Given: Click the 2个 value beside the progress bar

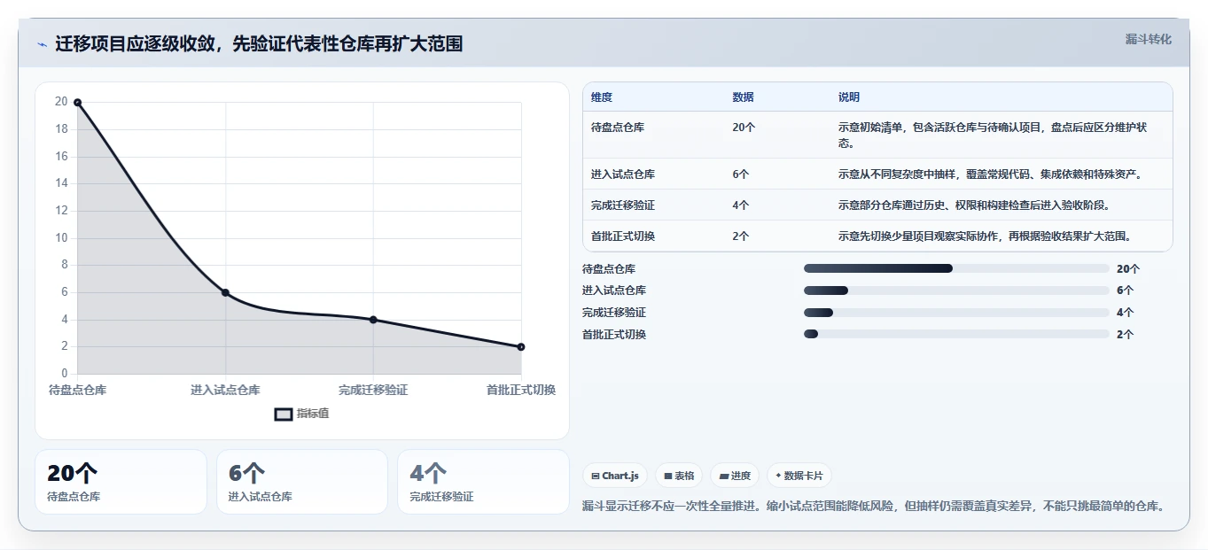Looking at the screenshot, I should point(1125,335).
